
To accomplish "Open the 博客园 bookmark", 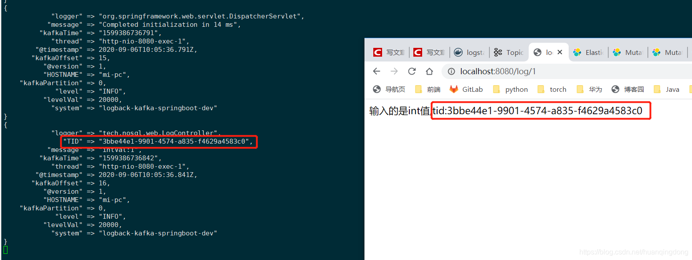I will 628,89.
